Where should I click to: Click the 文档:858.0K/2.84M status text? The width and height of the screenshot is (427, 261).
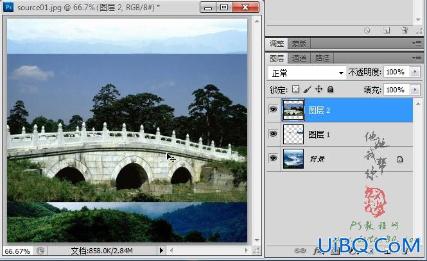(x=101, y=251)
